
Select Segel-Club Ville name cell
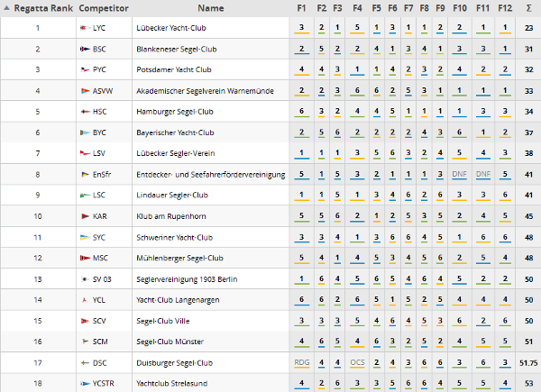[163, 321]
